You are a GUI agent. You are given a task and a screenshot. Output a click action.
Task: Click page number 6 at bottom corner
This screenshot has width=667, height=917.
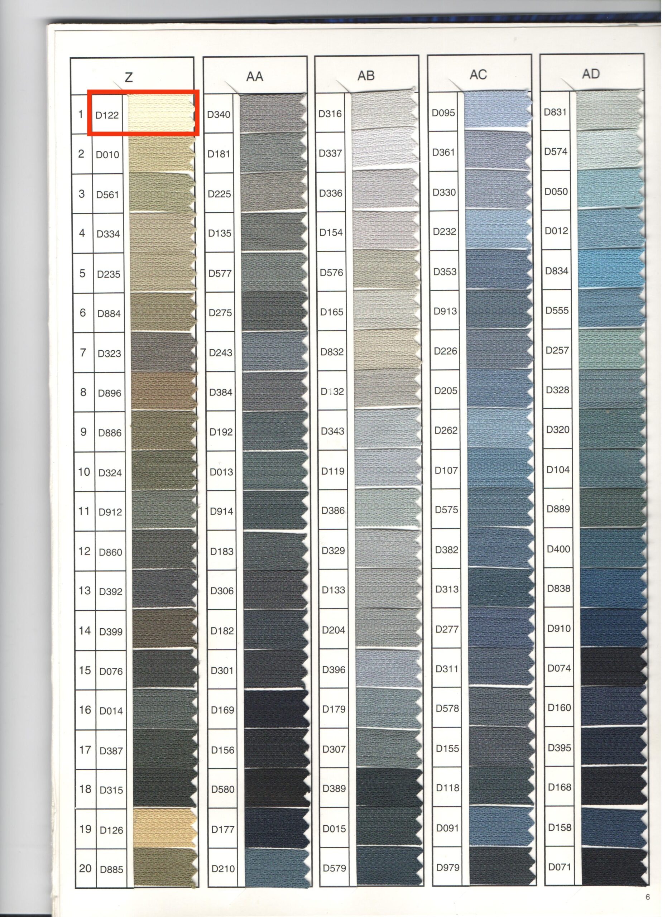pos(648,897)
